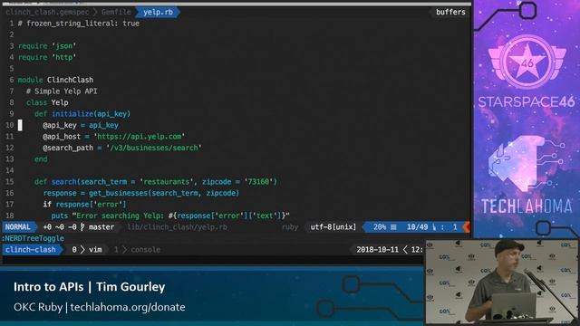Click the buffers label in tabline
580x326 pixels.
click(x=450, y=12)
